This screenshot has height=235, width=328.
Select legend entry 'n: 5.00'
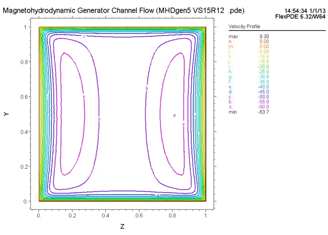click(x=249, y=42)
